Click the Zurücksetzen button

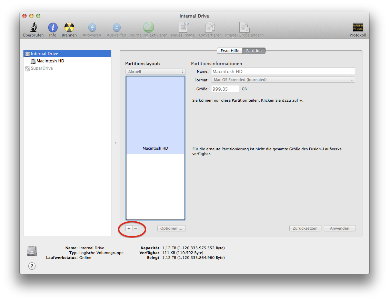pyautogui.click(x=305, y=228)
